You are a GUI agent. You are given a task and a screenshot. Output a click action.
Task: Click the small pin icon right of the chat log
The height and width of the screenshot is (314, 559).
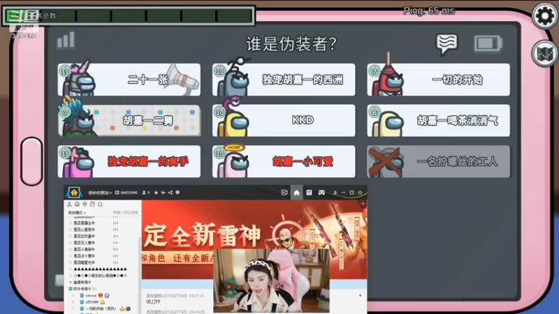click(361, 295)
